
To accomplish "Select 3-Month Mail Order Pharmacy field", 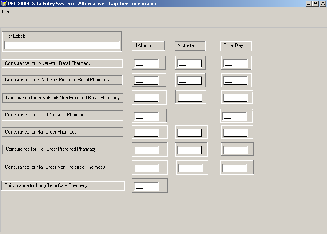I will click(189, 133).
